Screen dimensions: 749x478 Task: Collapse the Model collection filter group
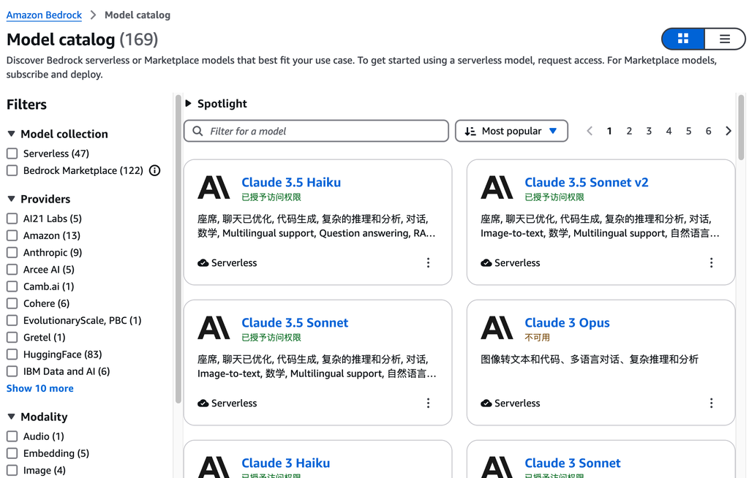12,134
